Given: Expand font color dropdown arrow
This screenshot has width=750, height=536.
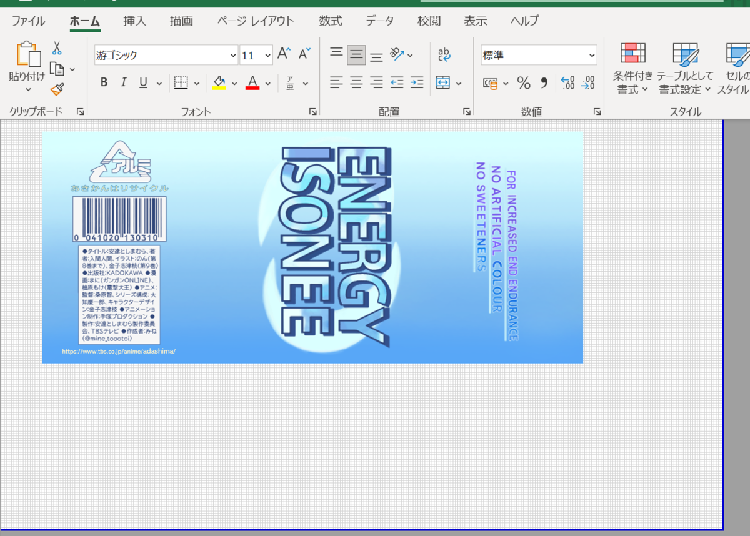Looking at the screenshot, I should 268,83.
